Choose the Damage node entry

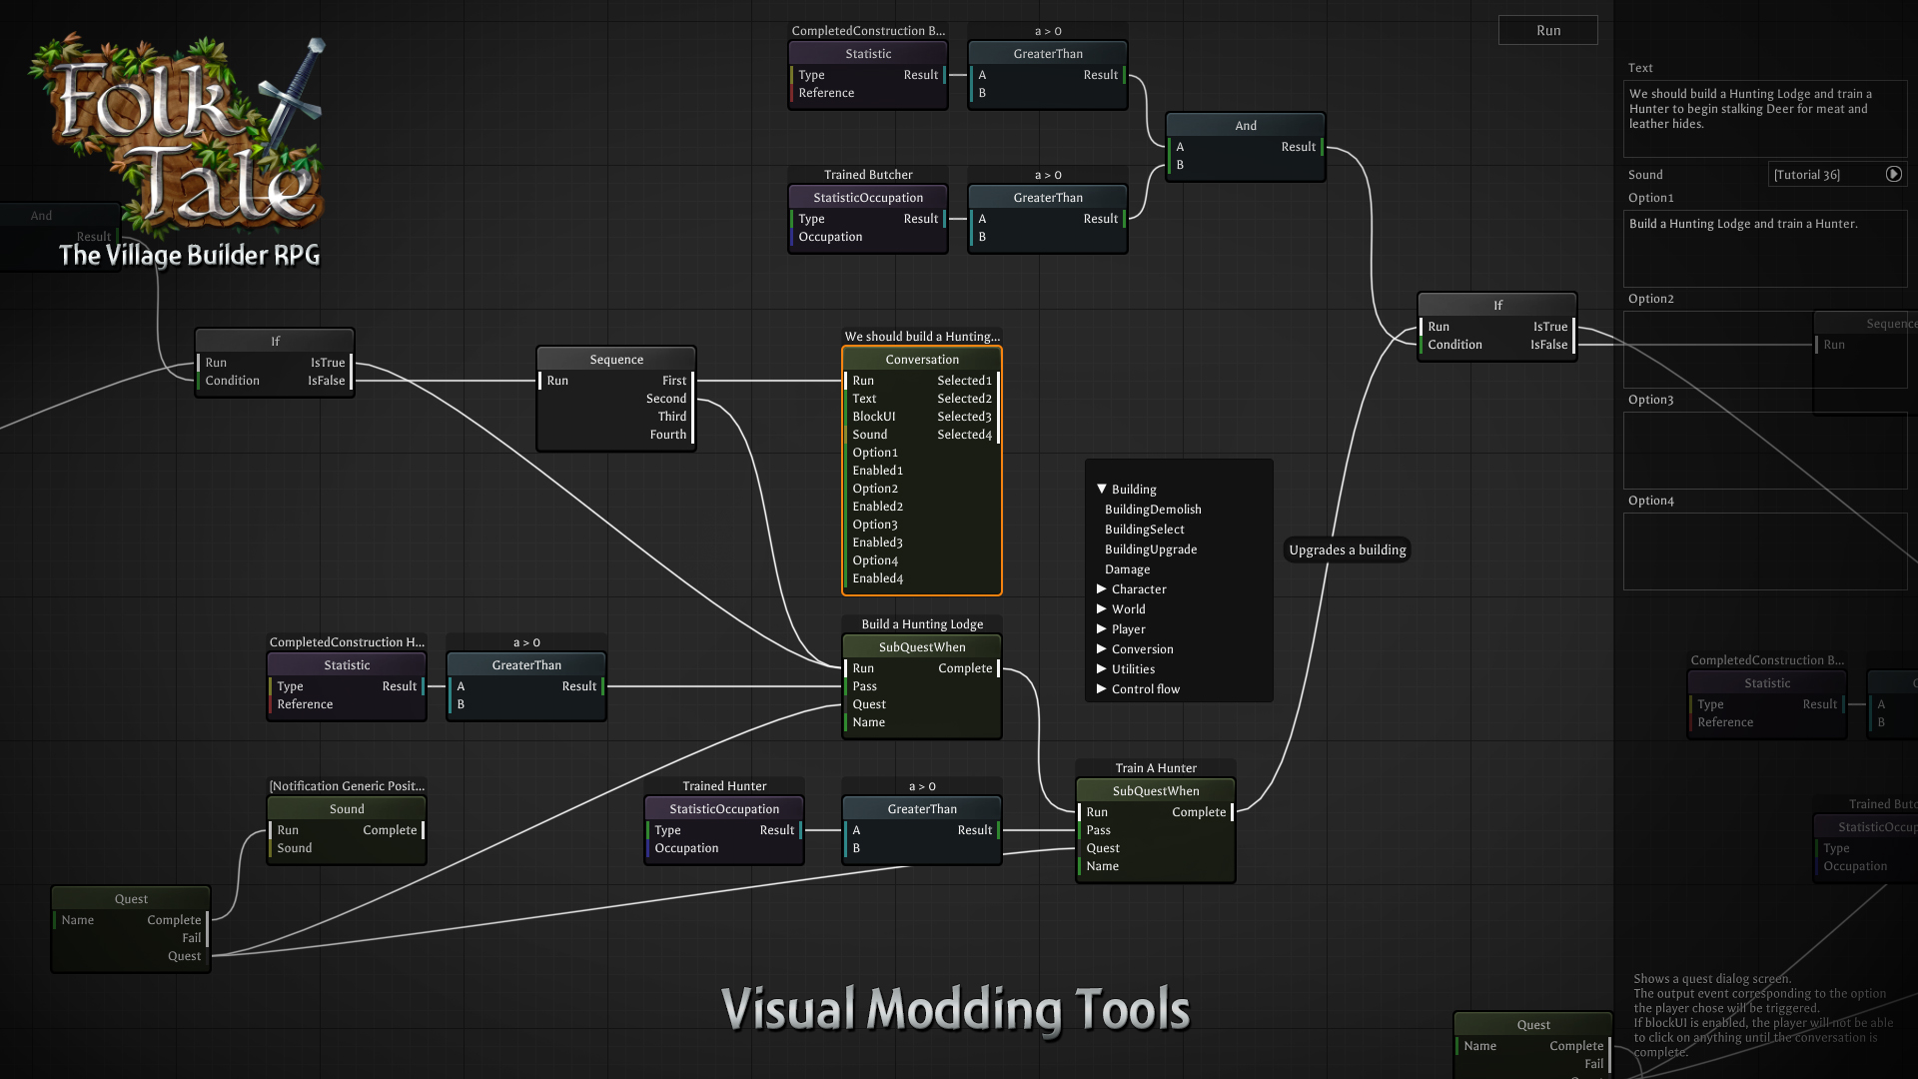[x=1127, y=568]
